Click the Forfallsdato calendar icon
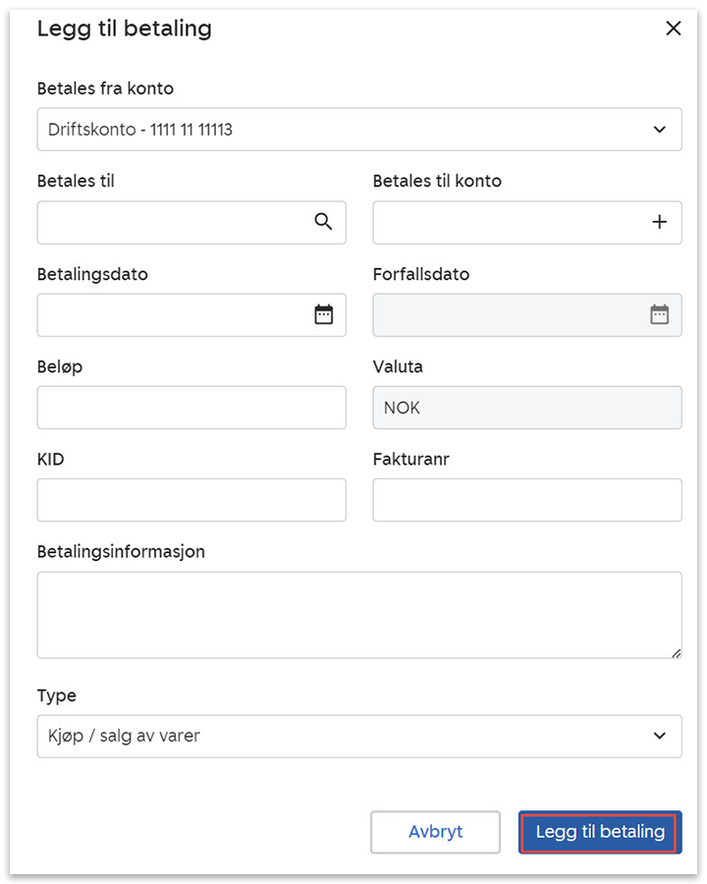The height and width of the screenshot is (884, 707). click(659, 314)
